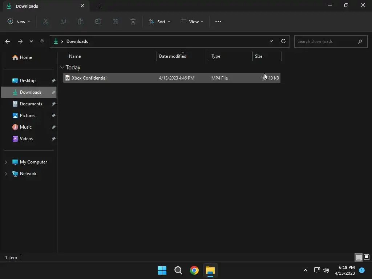Open the New dropdown menu
Screen dimensions: 372x279
(19, 21)
